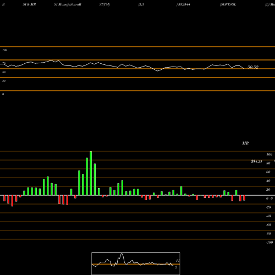Image resolution: width=275 pixels, height=275 pixels.
Task: Click the RSI value 50.52 label
Action: pos(253,67)
